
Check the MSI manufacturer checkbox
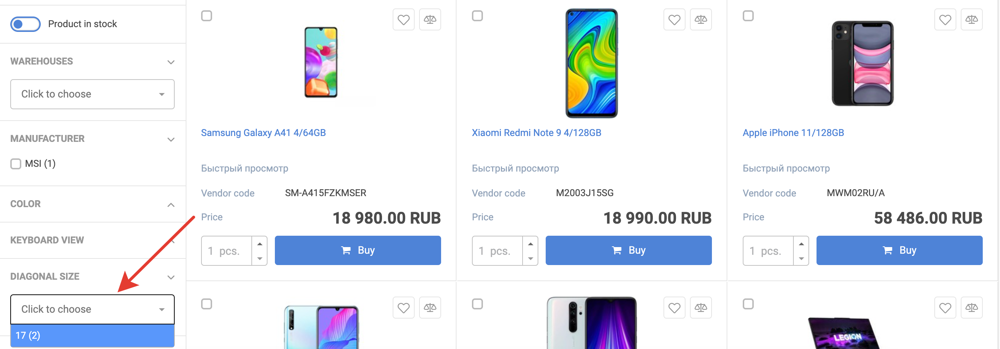coord(16,164)
